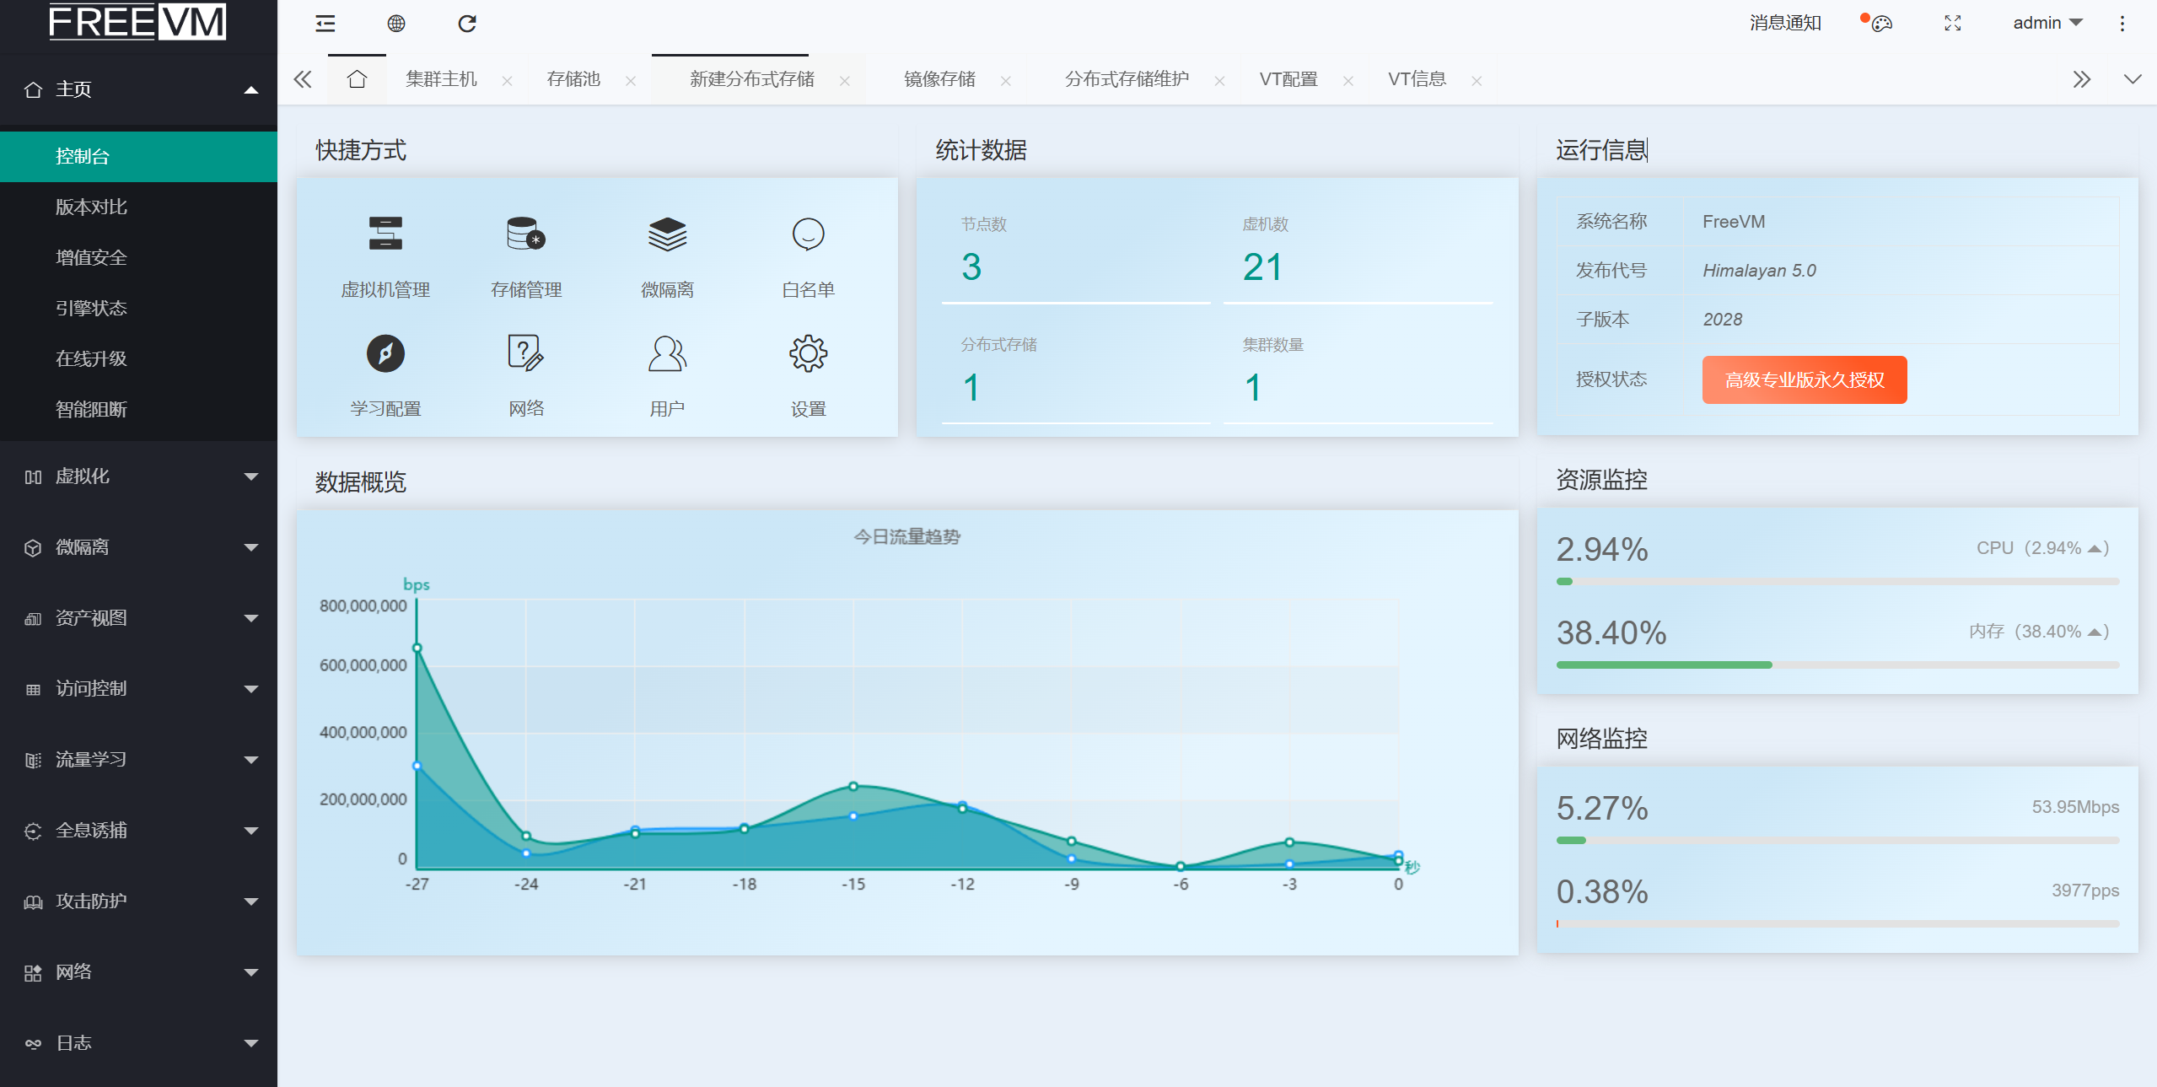
Task: Open the 存储管理 database icon
Action: pyautogui.click(x=525, y=234)
